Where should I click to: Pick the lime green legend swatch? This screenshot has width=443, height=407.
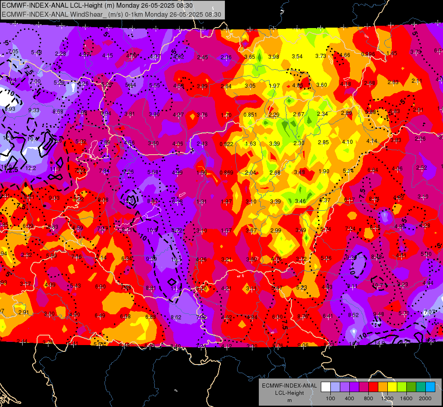[x=402, y=387]
